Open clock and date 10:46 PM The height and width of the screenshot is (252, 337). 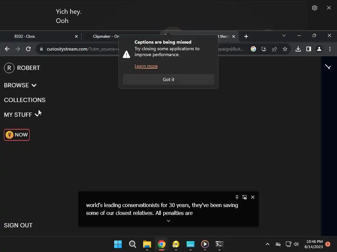(314, 244)
